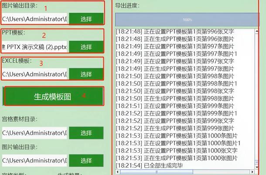Select log line 正在设置PPT模板第1页第998条图片1

click(177, 84)
